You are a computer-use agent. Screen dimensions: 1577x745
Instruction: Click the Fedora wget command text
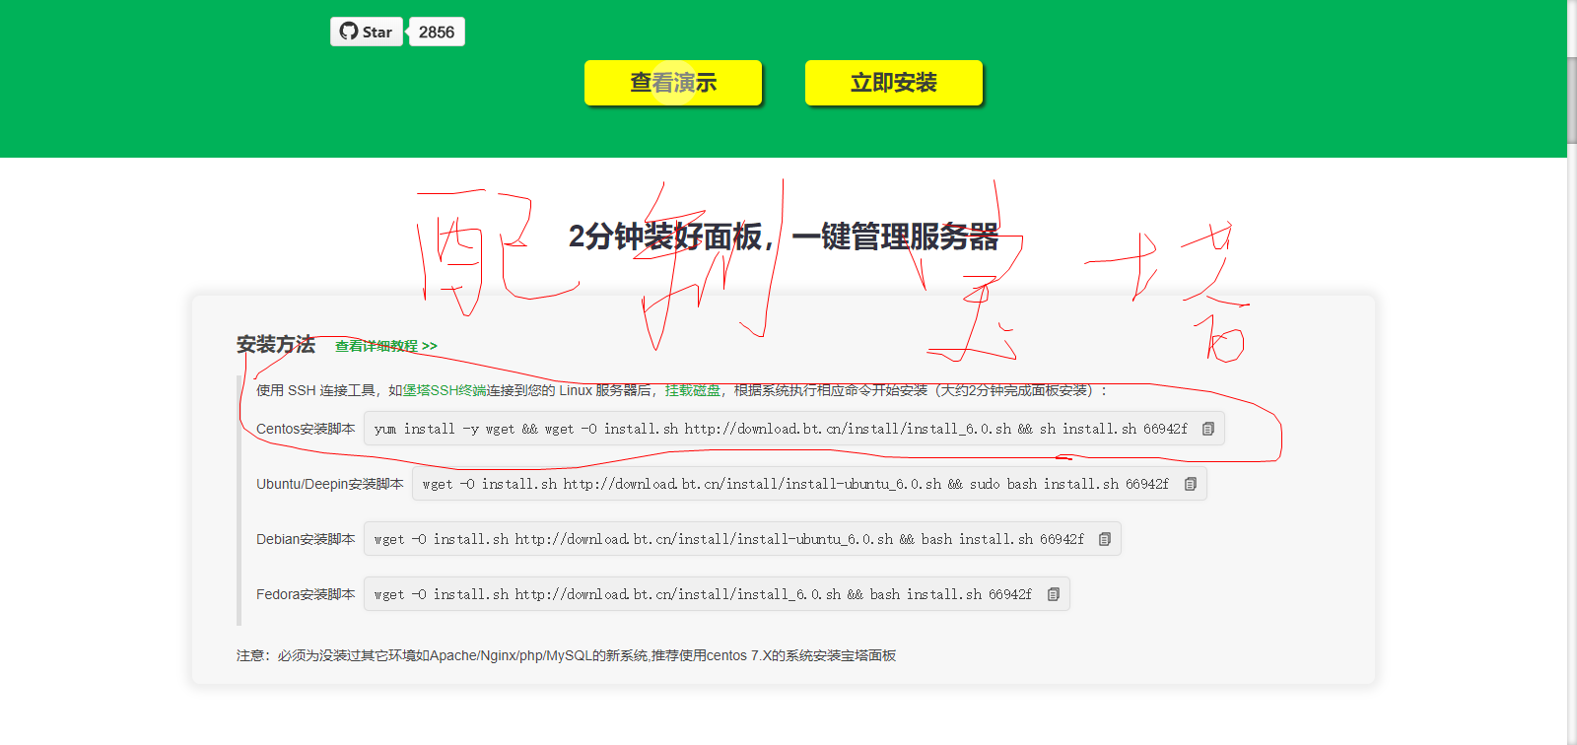703,594
